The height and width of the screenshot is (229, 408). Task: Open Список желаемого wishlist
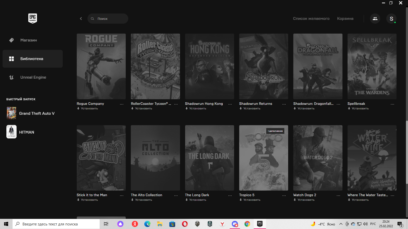(311, 19)
